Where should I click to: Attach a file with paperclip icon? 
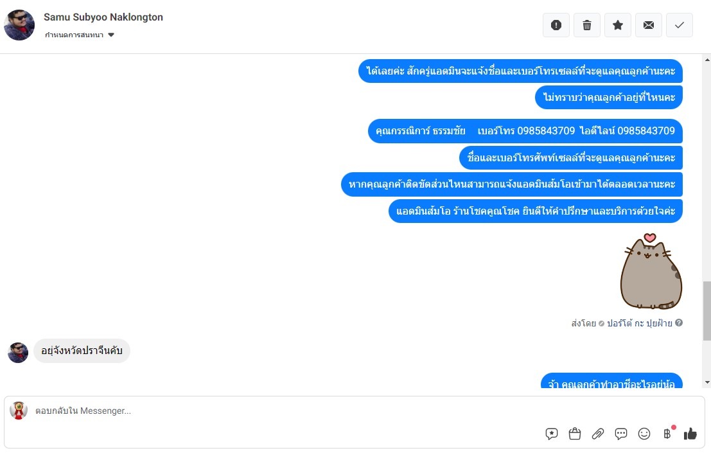click(x=598, y=434)
